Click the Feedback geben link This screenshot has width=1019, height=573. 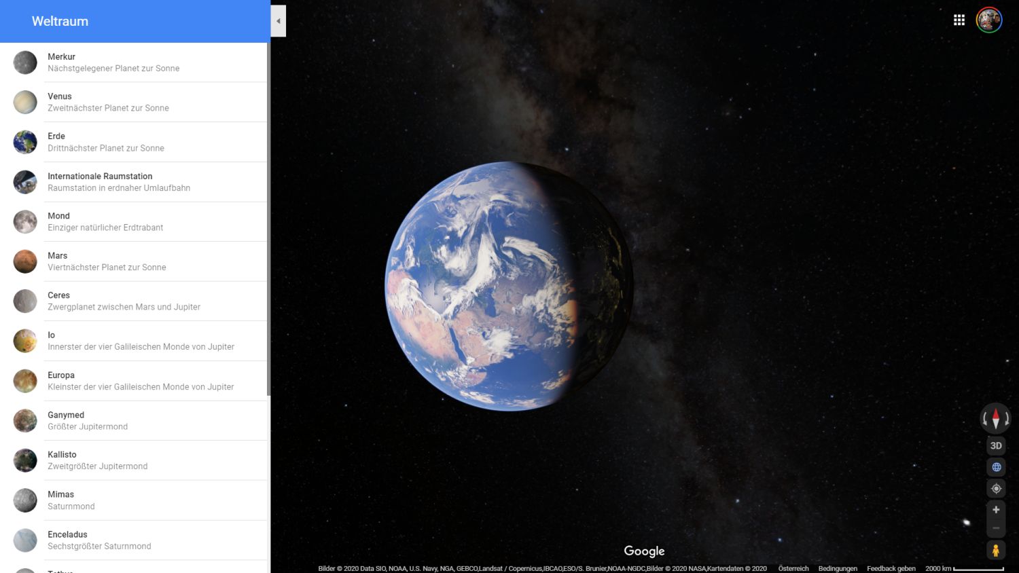point(891,568)
